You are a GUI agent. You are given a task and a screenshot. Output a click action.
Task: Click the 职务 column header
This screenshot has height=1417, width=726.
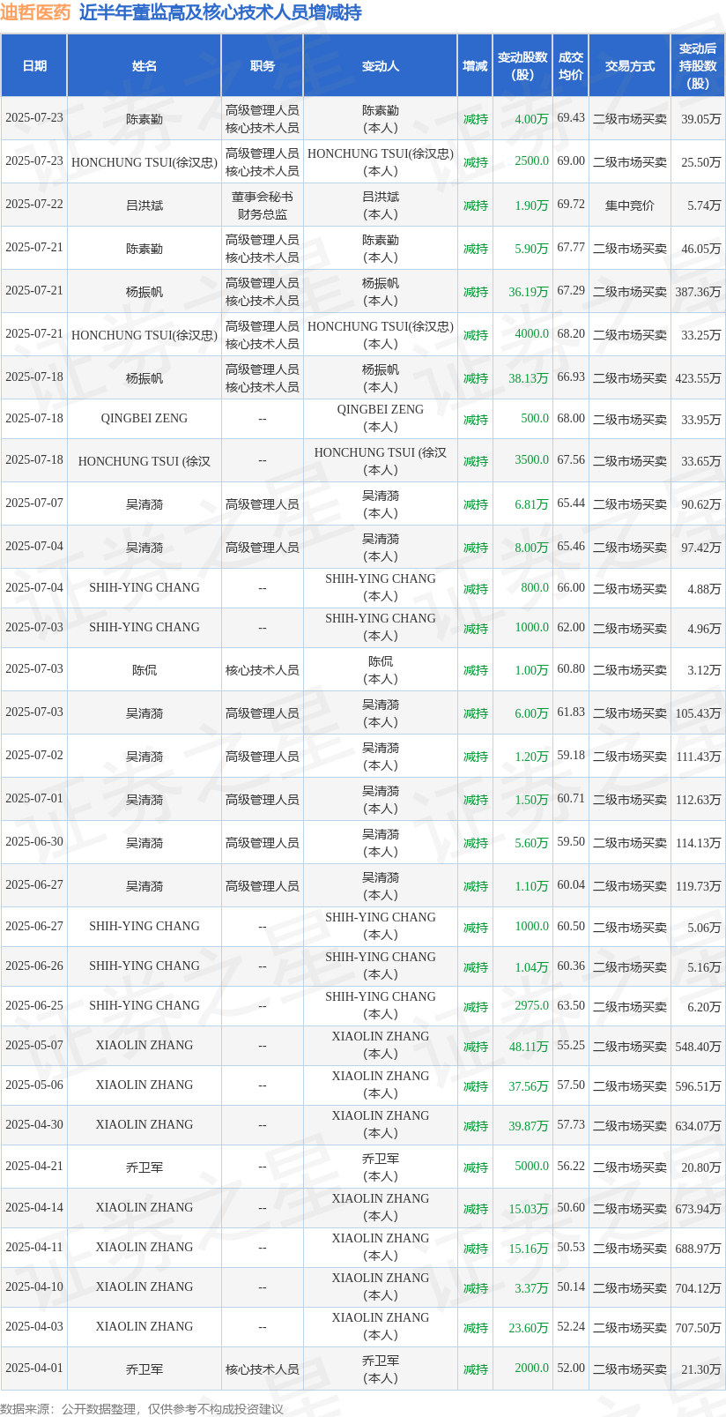[263, 66]
